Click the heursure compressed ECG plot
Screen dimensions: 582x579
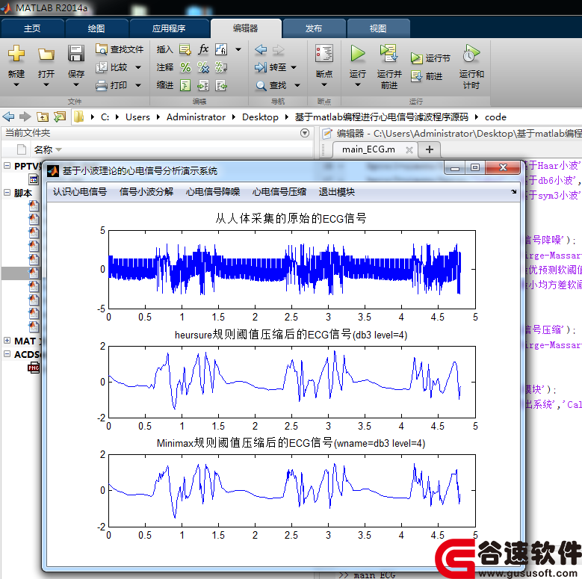[291, 382]
